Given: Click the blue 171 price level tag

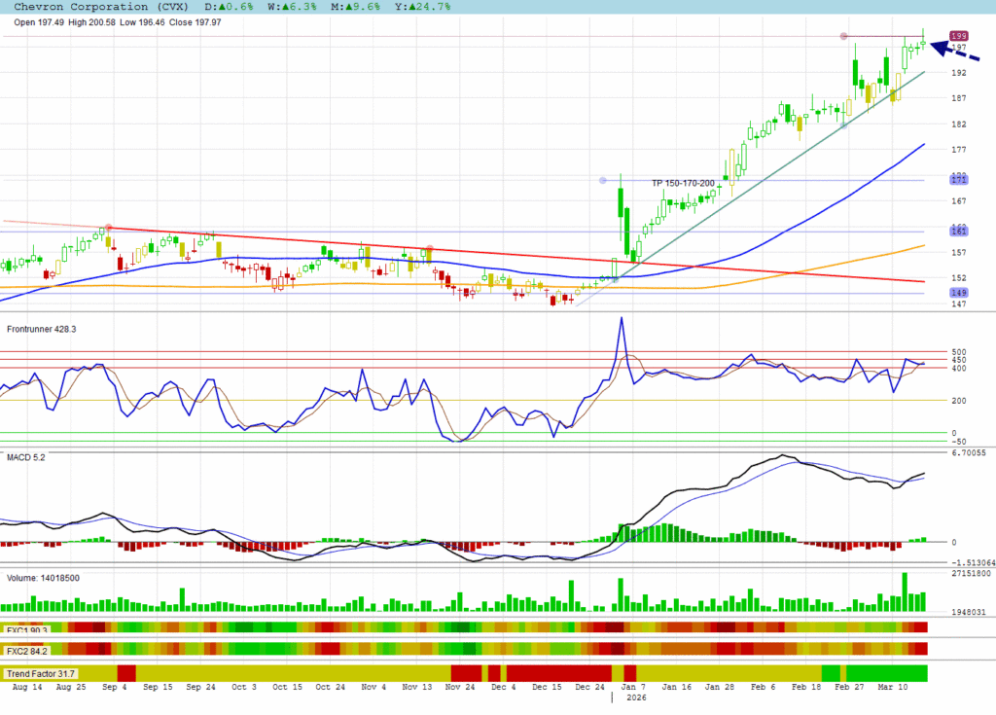Looking at the screenshot, I should (x=959, y=180).
